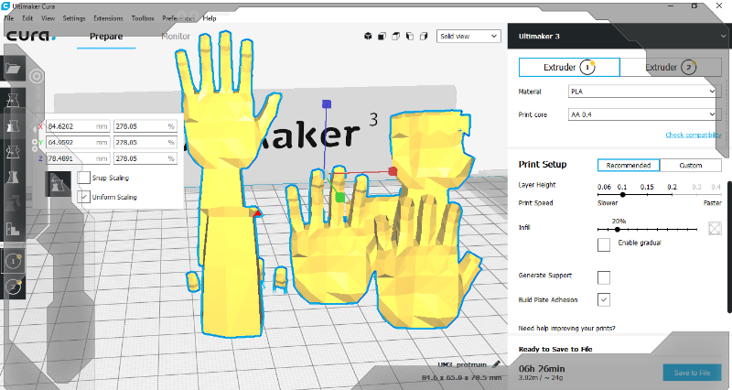The width and height of the screenshot is (732, 390).
Task: Open a model file with the folder icon
Action: pos(13,70)
